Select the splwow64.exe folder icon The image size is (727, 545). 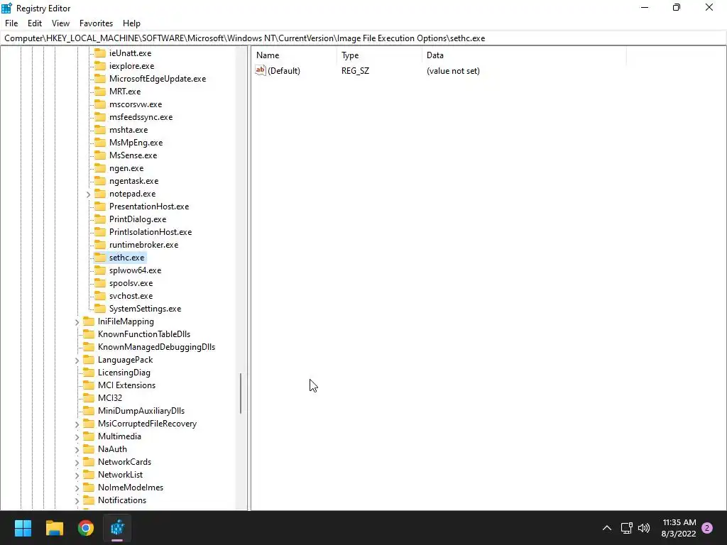[100, 270]
